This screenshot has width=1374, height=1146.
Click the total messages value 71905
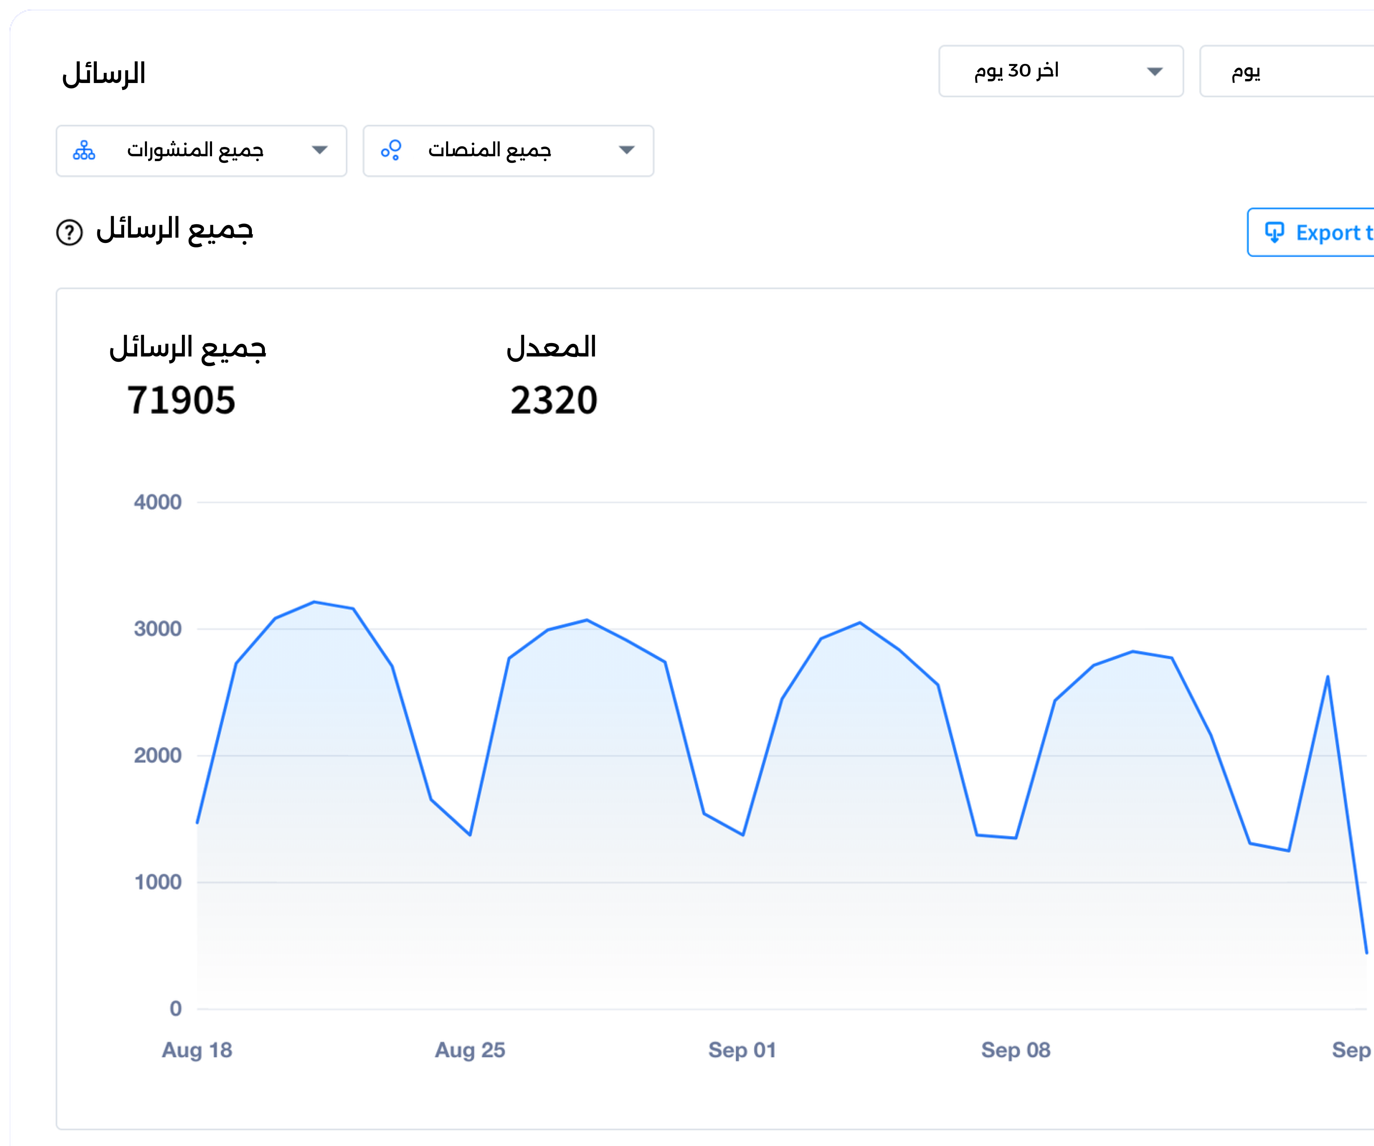[181, 400]
